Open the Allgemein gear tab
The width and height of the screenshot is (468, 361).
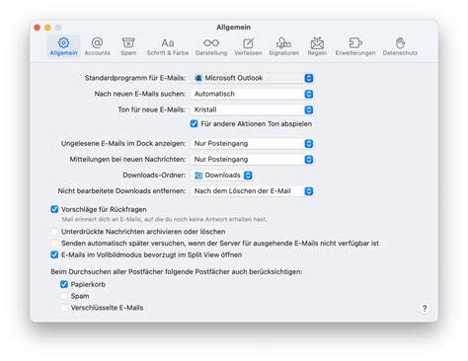(x=63, y=46)
